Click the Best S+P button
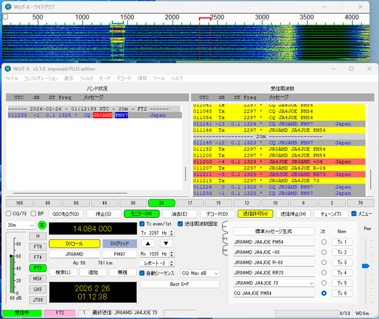Screen dimensions: 379x319 point(179,284)
